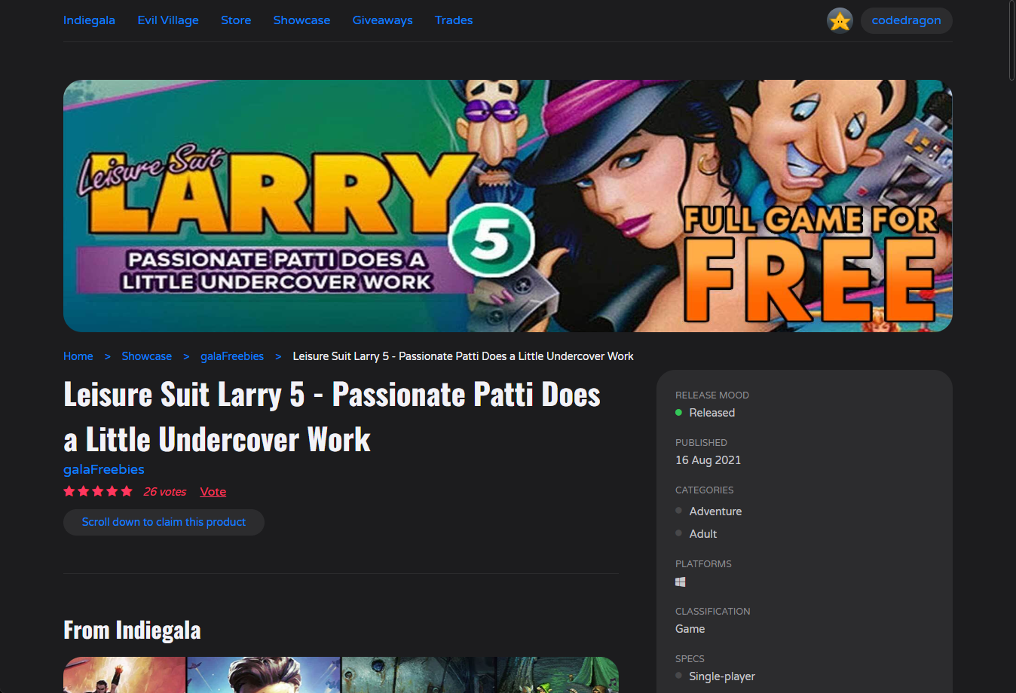Image resolution: width=1016 pixels, height=693 pixels.
Task: Click the '26 votes' text
Action: click(164, 492)
